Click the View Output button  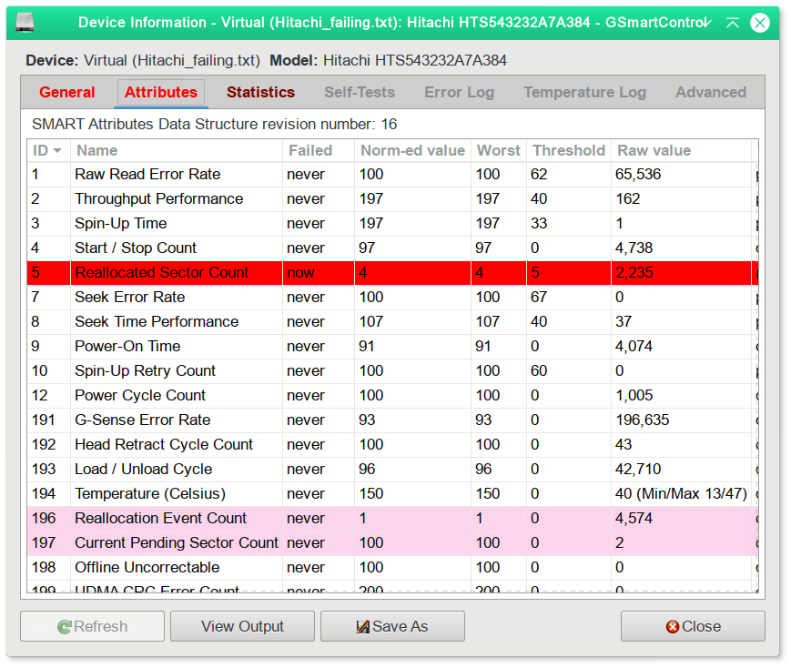(x=242, y=626)
